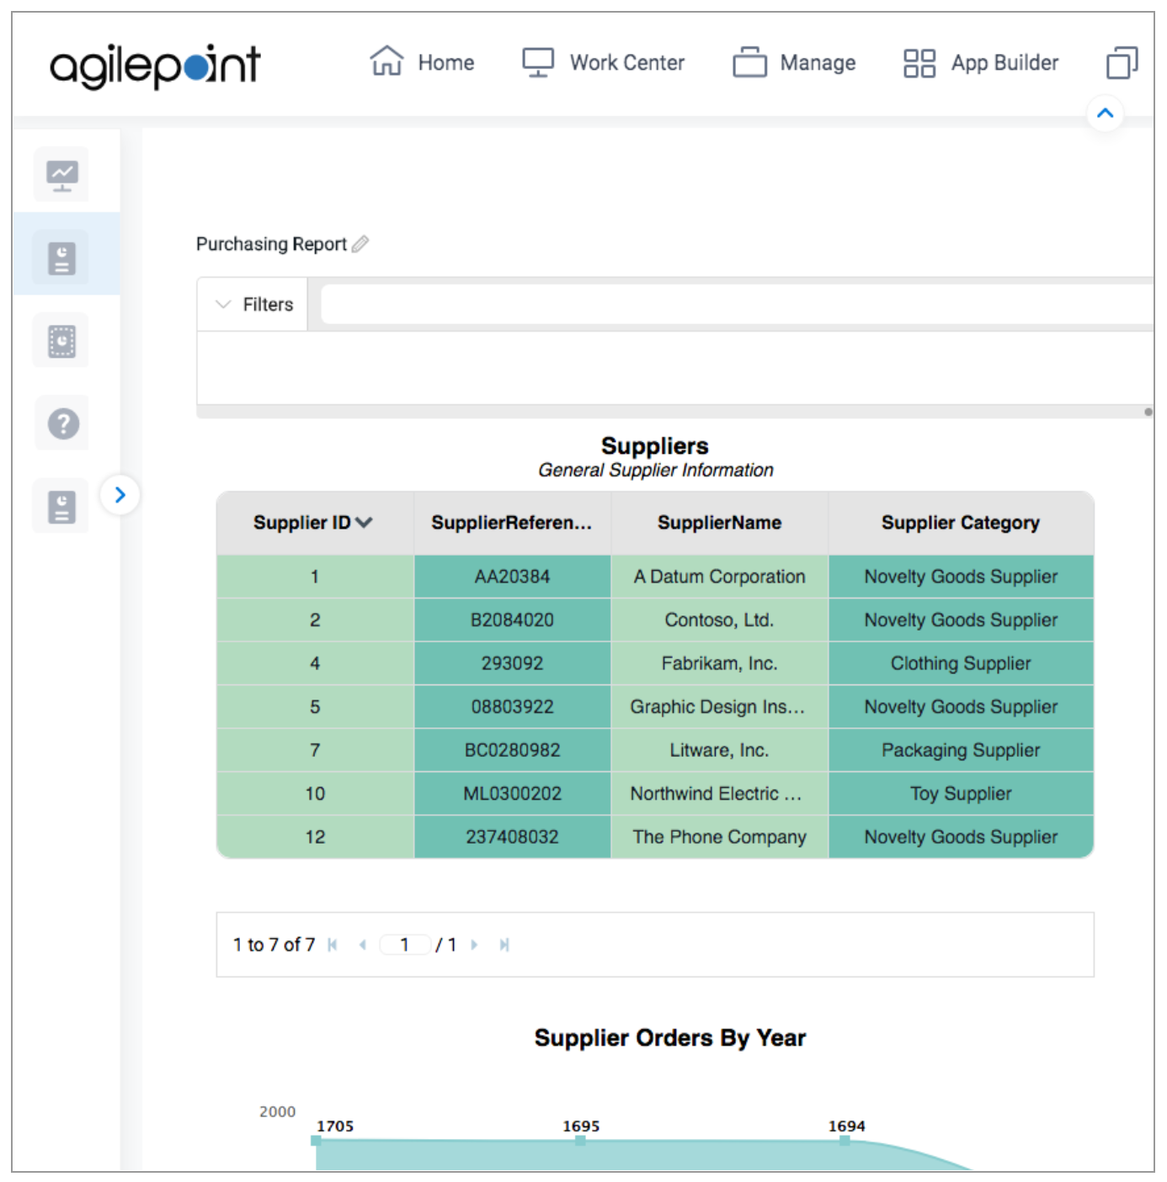The height and width of the screenshot is (1182, 1167).
Task: Select cell 237408032
Action: [x=512, y=837]
